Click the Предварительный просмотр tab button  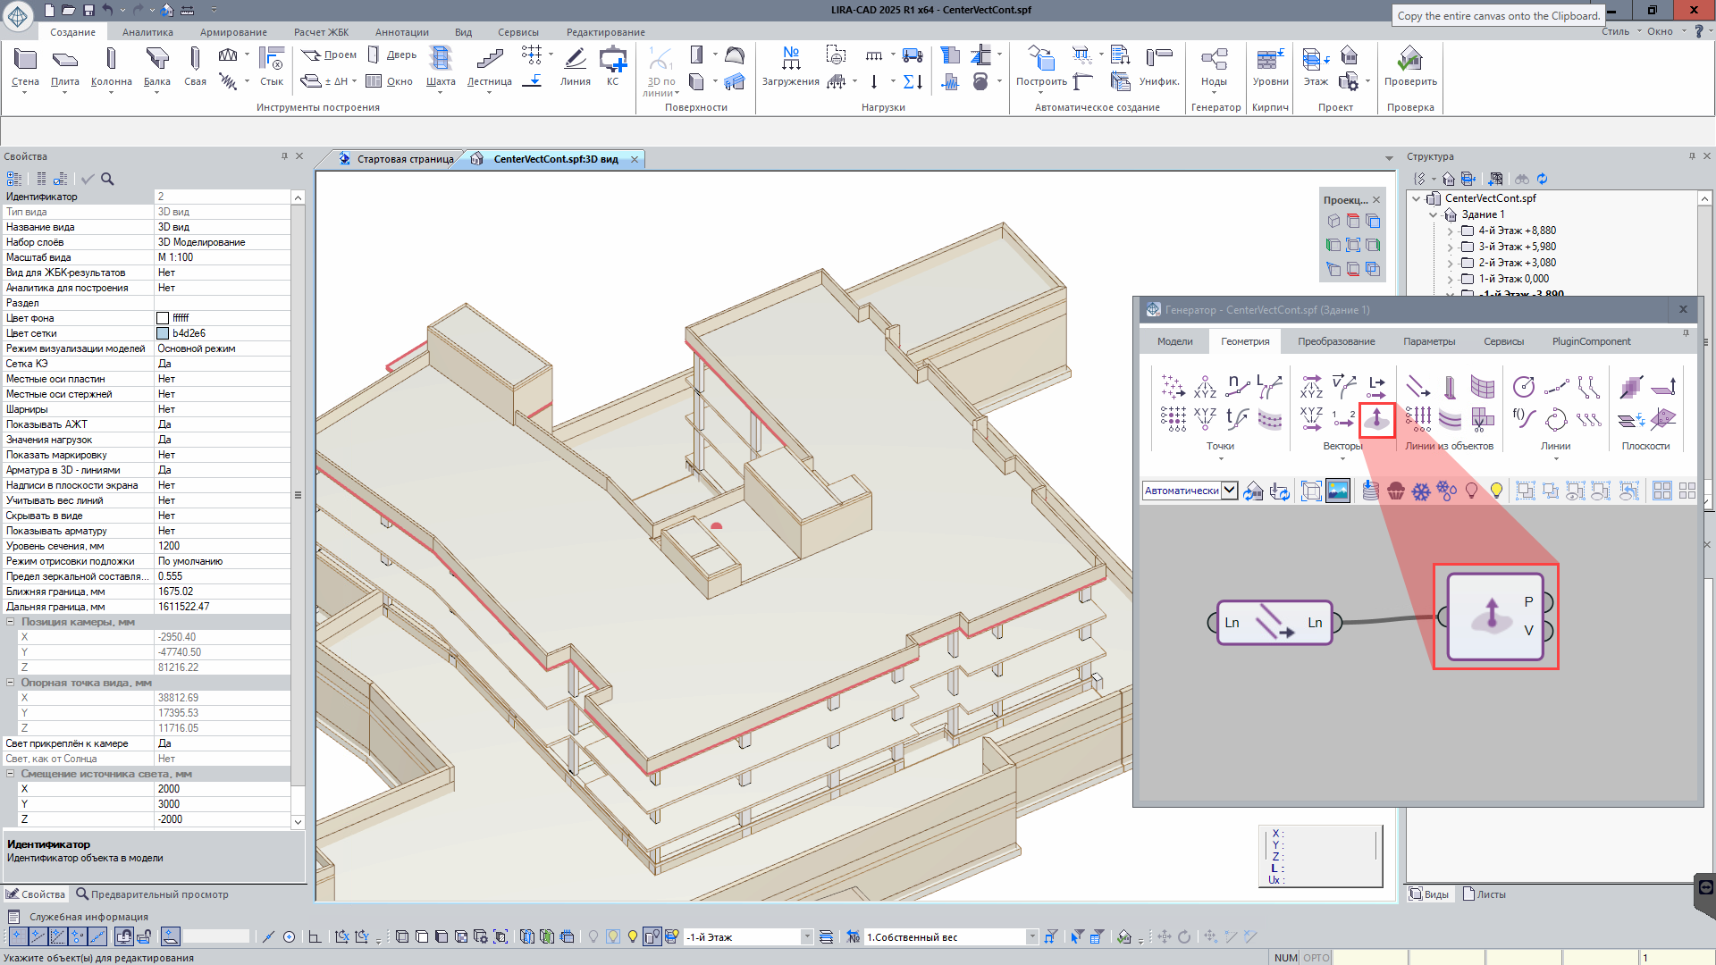point(152,894)
